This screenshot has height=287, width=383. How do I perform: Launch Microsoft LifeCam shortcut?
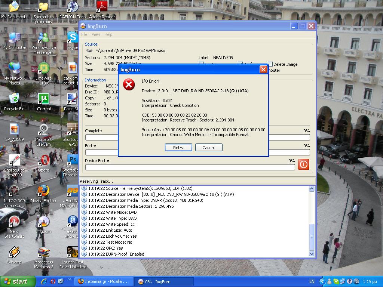coord(43,135)
